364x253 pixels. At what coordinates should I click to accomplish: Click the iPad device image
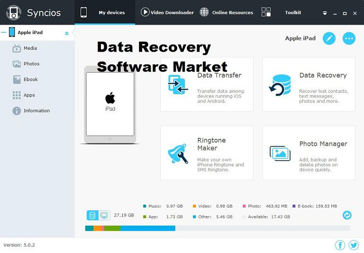click(110, 104)
